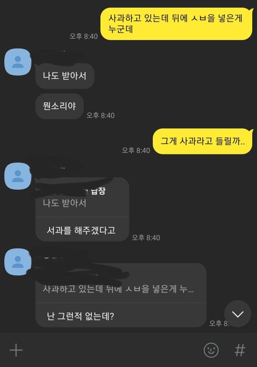This screenshot has height=367, width=257.
Task: Open the emoticon picker smiley icon
Action: pyautogui.click(x=211, y=350)
